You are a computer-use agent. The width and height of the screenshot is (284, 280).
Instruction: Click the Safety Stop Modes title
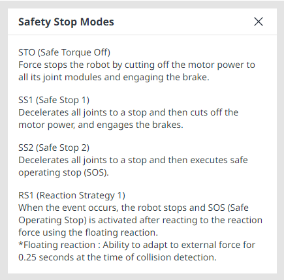coord(66,22)
